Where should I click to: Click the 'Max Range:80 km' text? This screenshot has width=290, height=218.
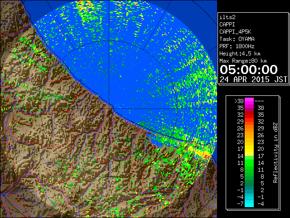(x=243, y=61)
